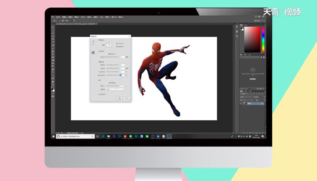
Task: Open the Output To dropdown
Action: [x=115, y=89]
